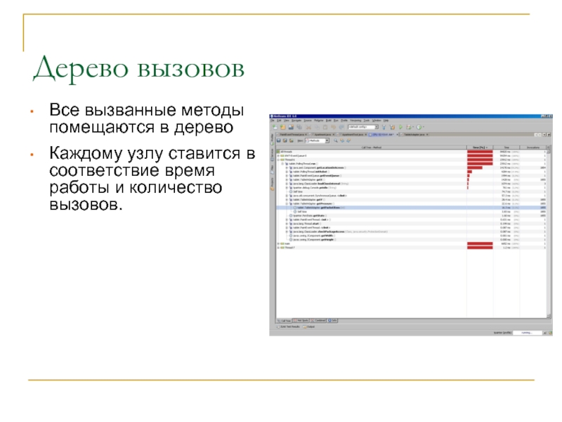
Task: Collapse the TabletAdapter.getPressure node
Action: [287, 203]
